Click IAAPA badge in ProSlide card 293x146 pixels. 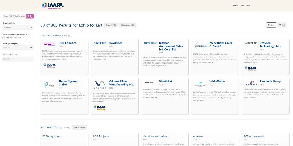click(x=251, y=69)
